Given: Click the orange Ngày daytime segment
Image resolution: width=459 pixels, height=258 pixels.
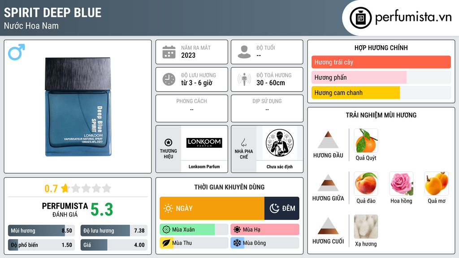Looking at the screenshot, I should [x=212, y=208].
